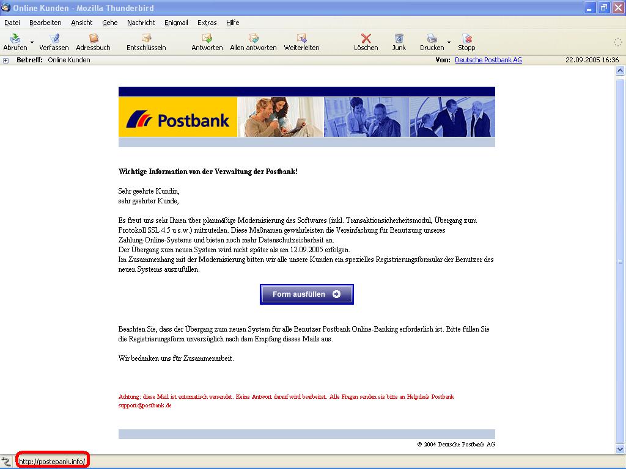Image resolution: width=626 pixels, height=469 pixels.
Task: Open the Ansicht menu
Action: 81,23
